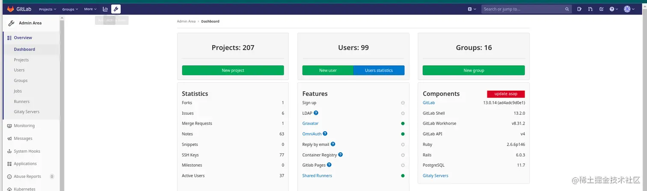This screenshot has width=647, height=191.
Task: Click the Gitlab Pages power-off icon
Action: (x=403, y=165)
